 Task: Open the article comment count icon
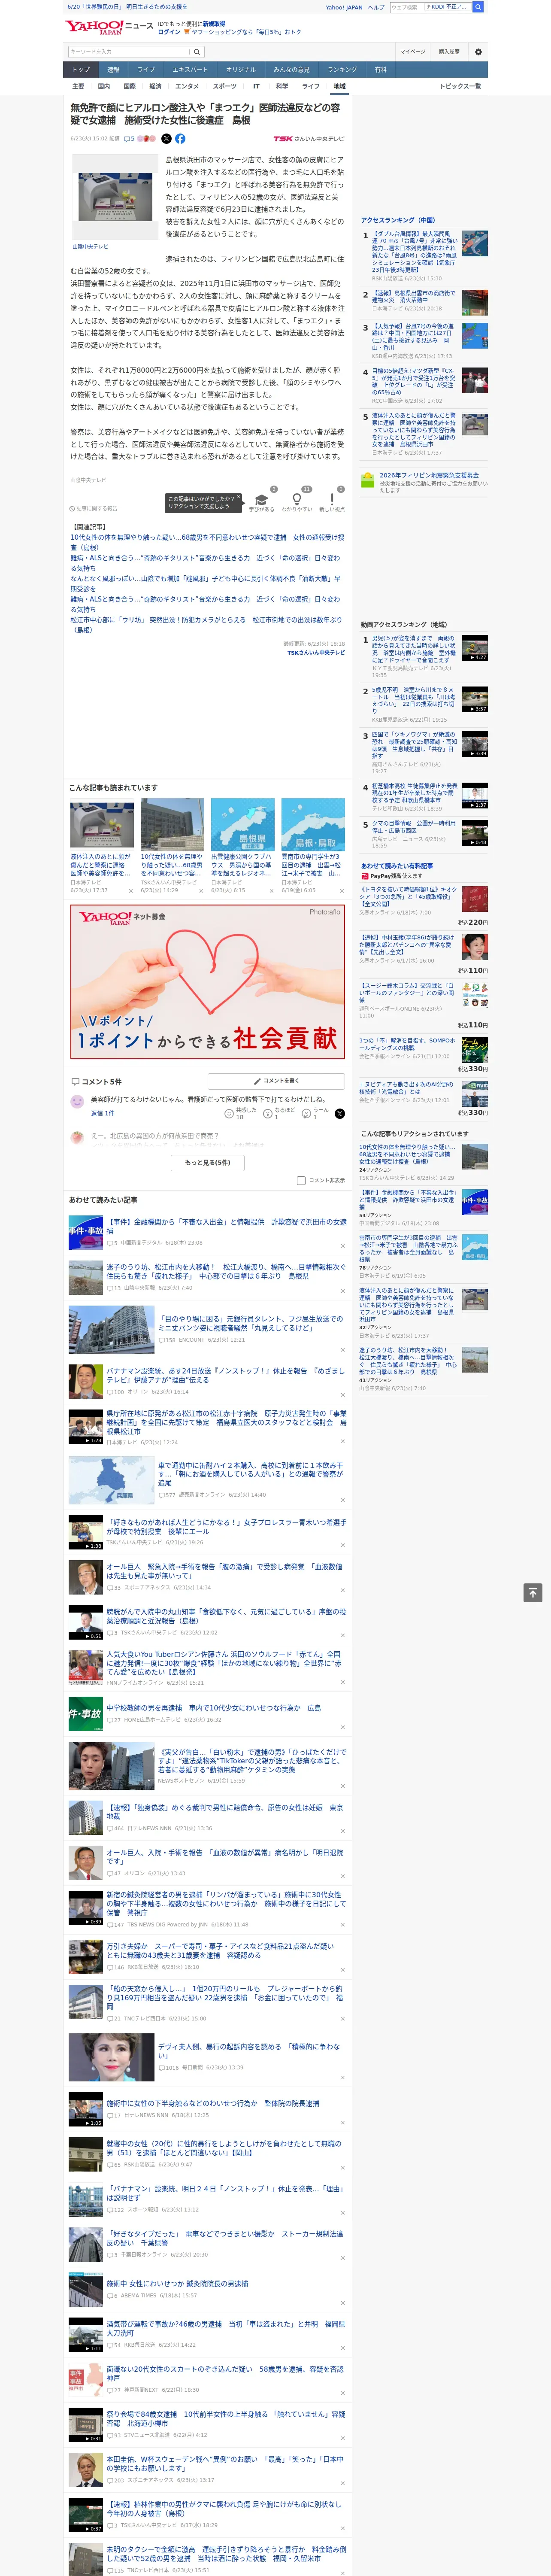click(129, 139)
